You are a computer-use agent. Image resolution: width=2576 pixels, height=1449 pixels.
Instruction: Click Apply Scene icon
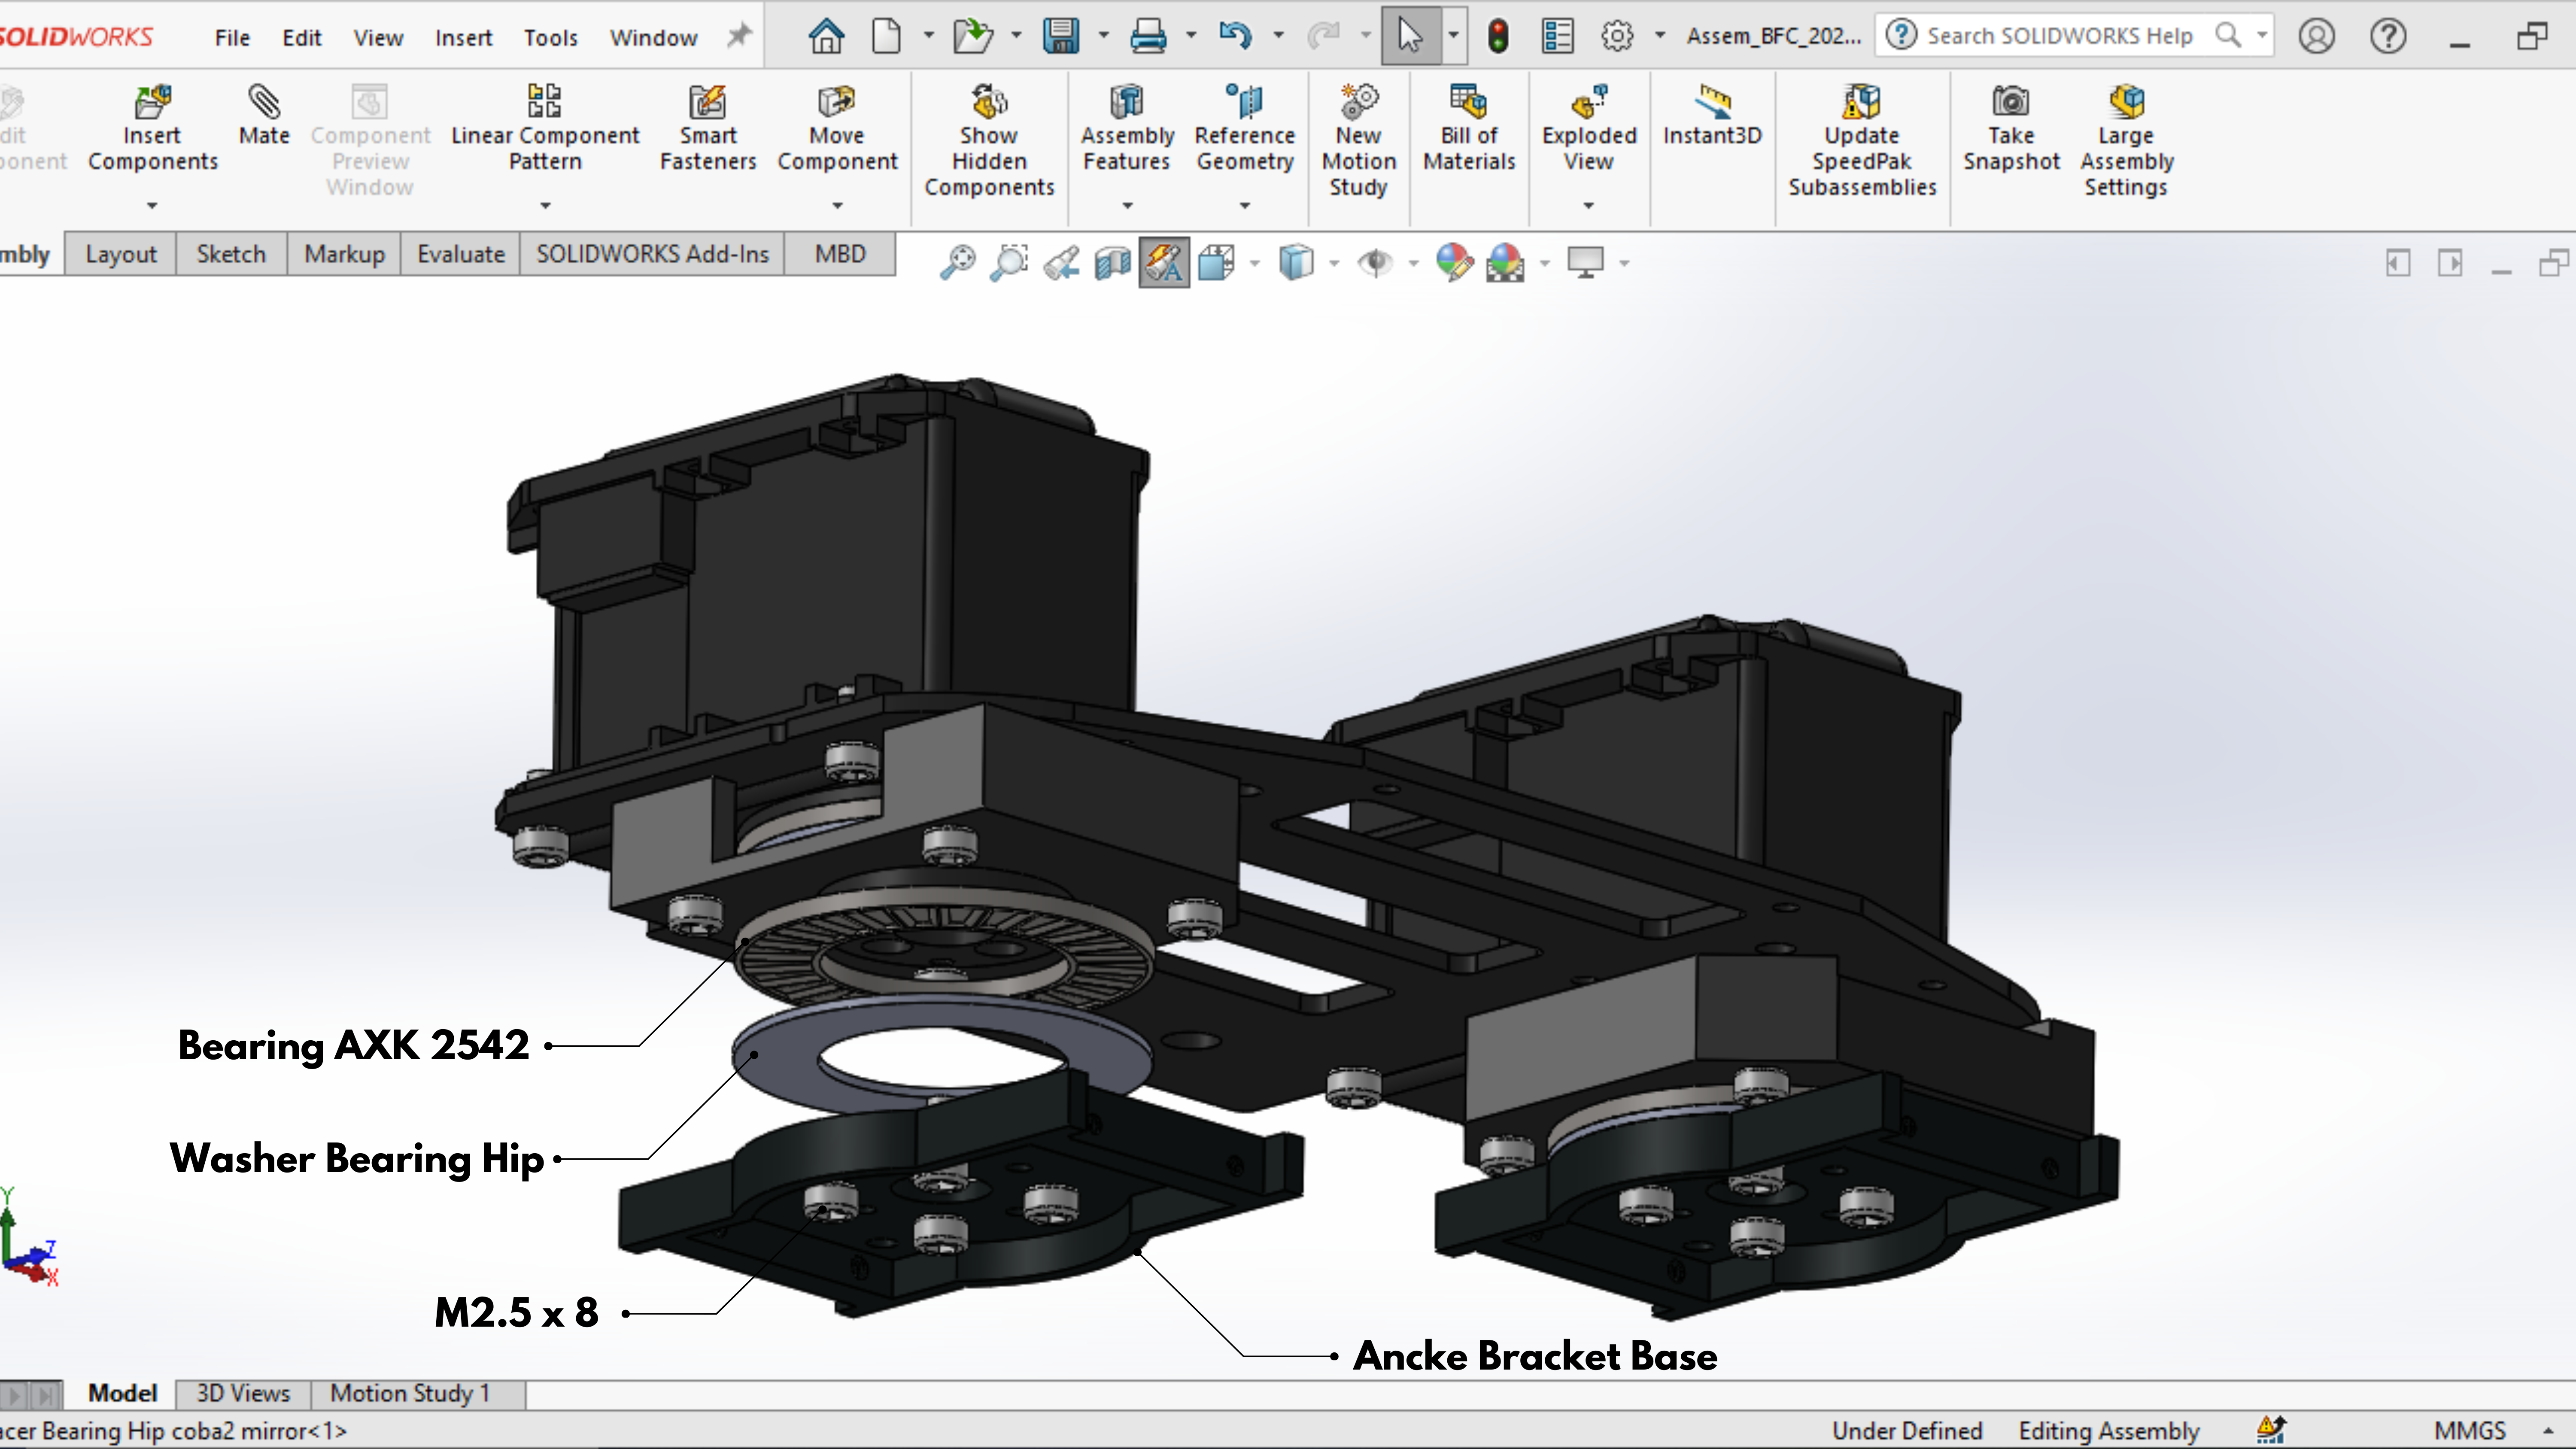coord(1505,263)
